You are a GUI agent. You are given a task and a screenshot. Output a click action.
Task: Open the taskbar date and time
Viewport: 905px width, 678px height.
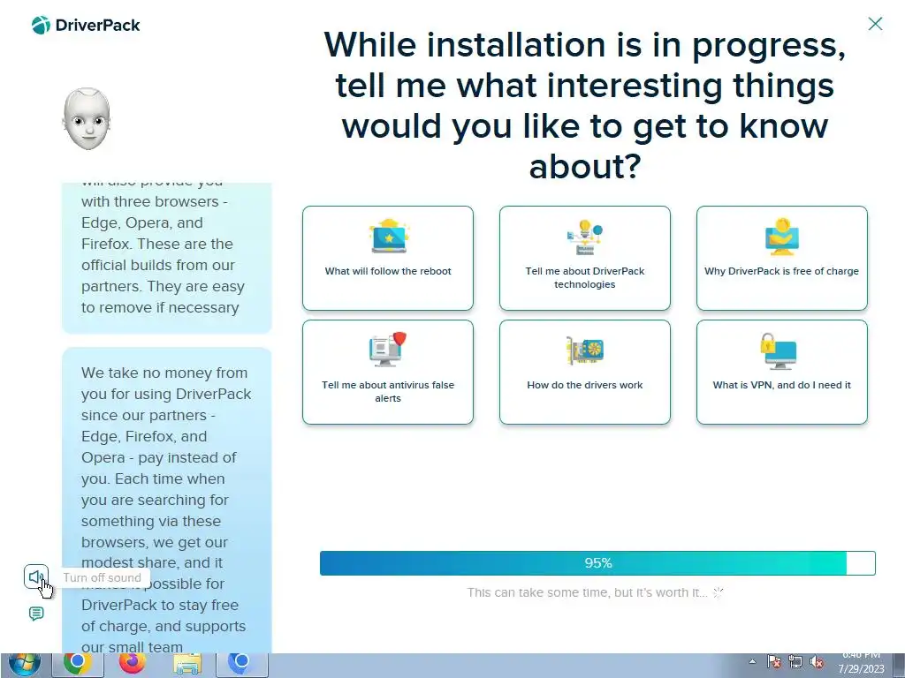click(861, 664)
